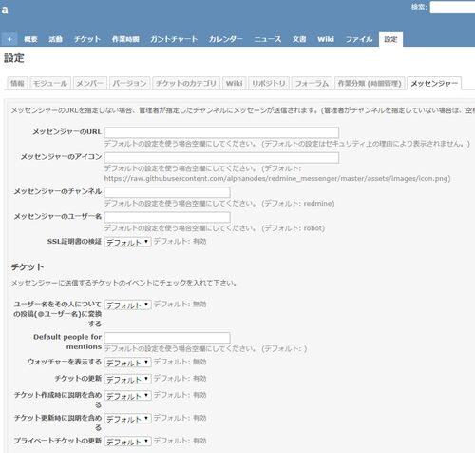Open the 作業時間 menu tab
This screenshot has height=453, width=475.
[x=125, y=39]
